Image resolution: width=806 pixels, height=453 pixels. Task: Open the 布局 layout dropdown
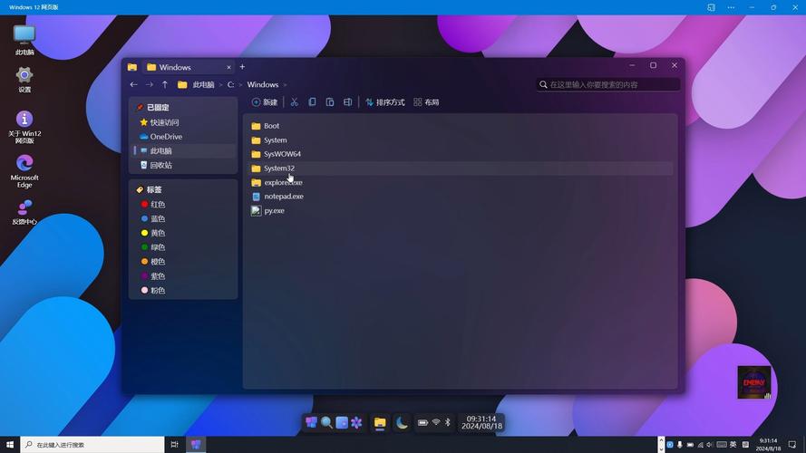(x=426, y=102)
